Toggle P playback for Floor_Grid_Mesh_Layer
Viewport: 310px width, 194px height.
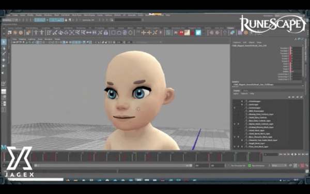pos(238,147)
